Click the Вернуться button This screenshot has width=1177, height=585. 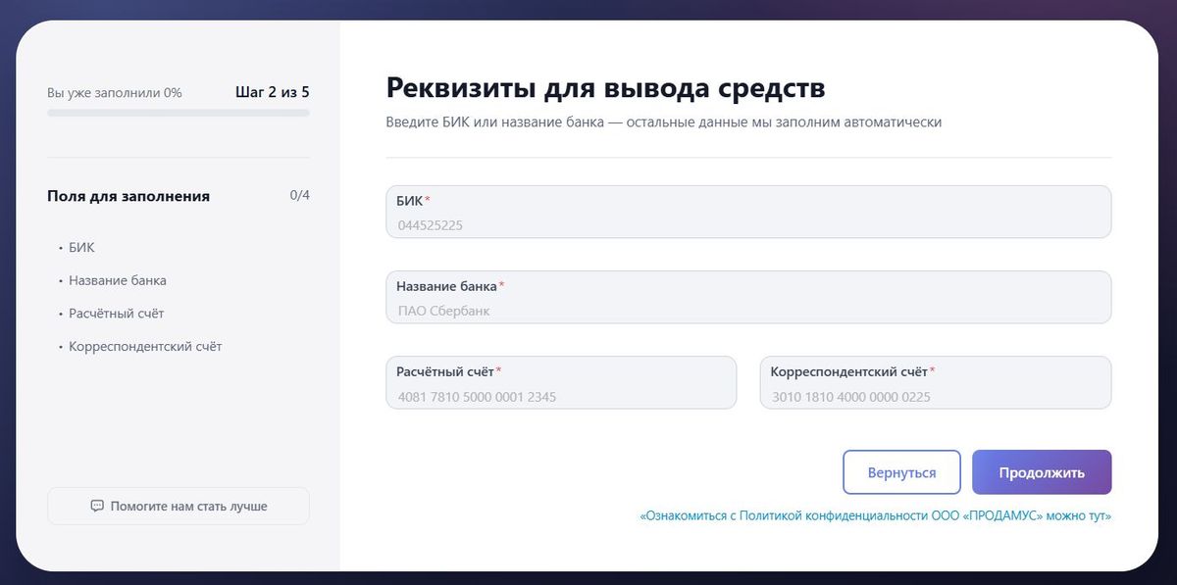(901, 472)
